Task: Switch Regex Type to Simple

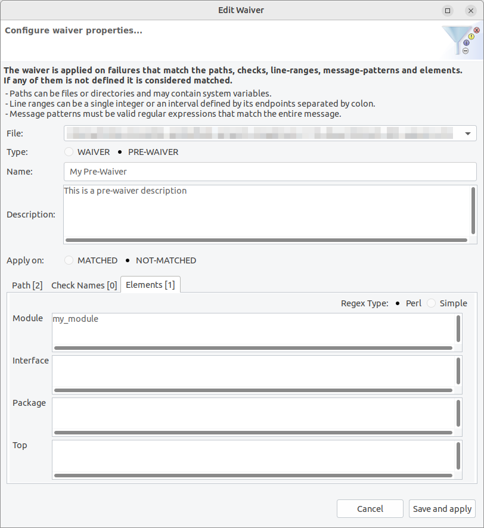Action: pos(432,303)
